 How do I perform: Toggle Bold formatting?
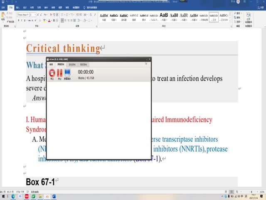click(x=19, y=20)
